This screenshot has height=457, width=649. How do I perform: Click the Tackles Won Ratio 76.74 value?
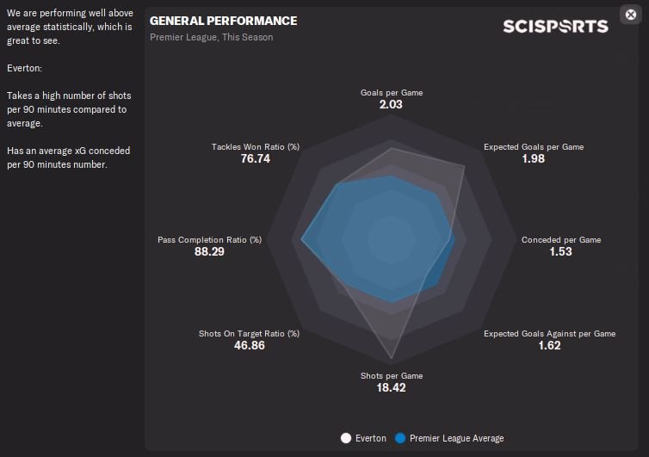256,158
